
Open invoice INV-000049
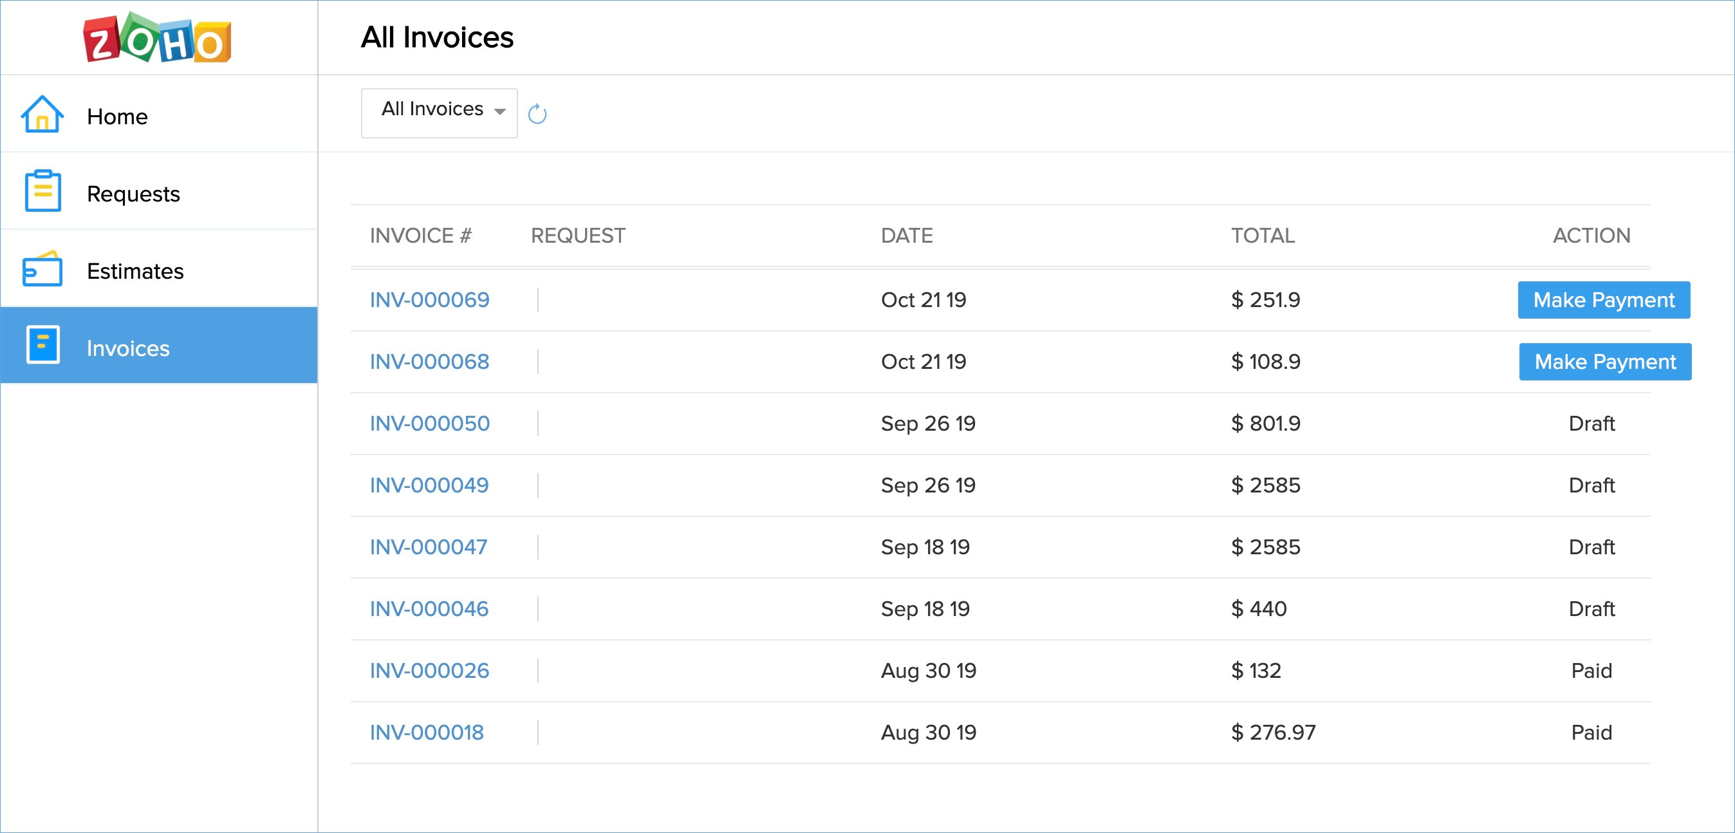[x=429, y=485]
